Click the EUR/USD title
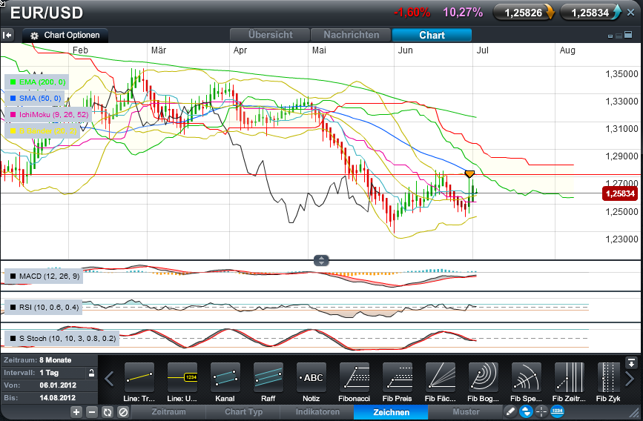 click(x=46, y=13)
